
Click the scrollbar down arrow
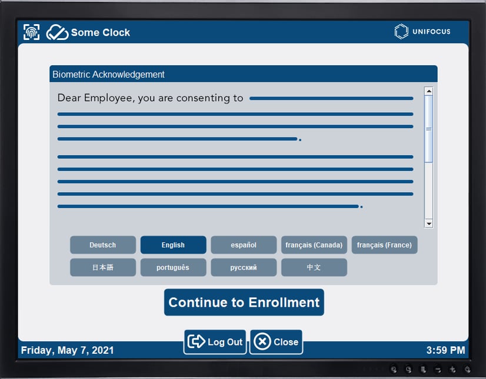click(429, 224)
